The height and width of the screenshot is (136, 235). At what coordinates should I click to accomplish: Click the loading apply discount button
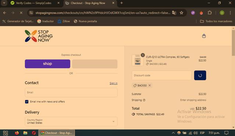tap(200, 75)
